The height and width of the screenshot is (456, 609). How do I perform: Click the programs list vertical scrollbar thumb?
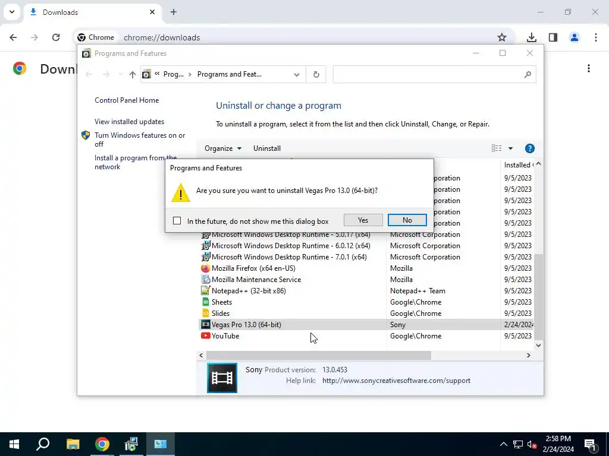click(538, 296)
